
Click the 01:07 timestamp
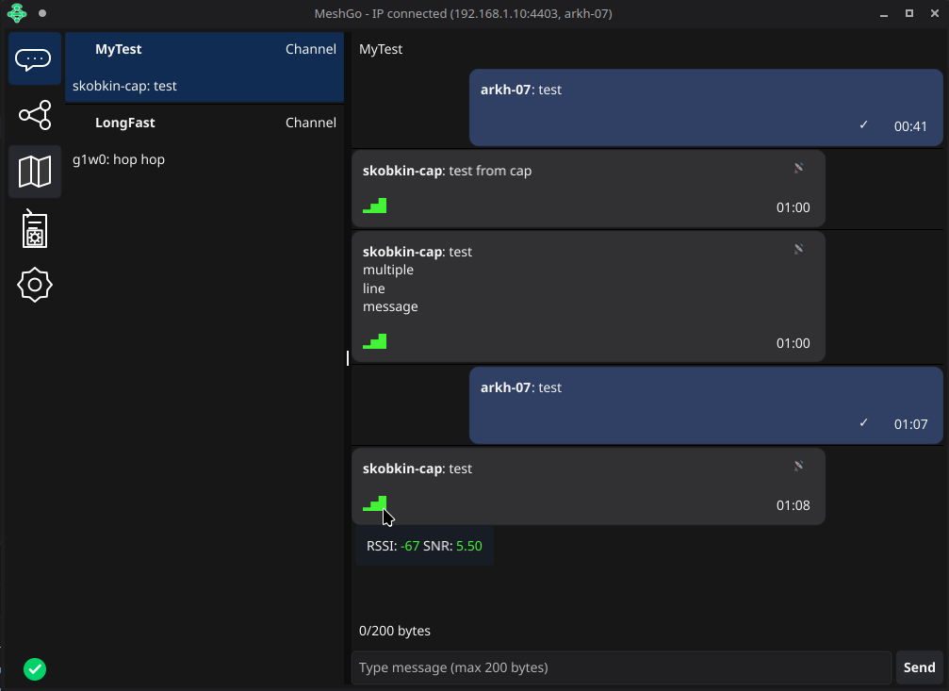pyautogui.click(x=911, y=424)
